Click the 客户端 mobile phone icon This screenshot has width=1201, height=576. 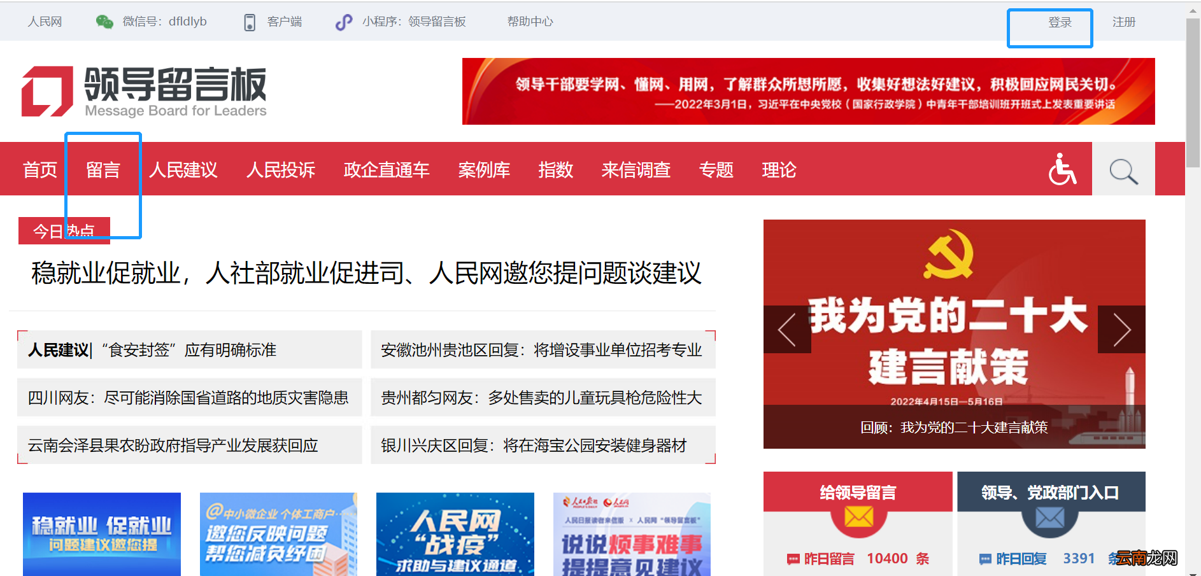[x=251, y=21]
